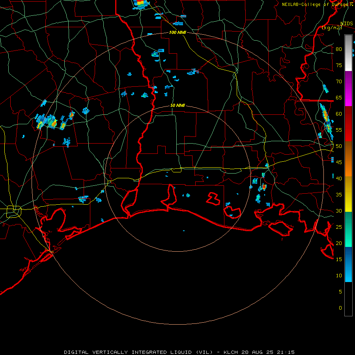This screenshot has height=355, width=355.
Task: Pick the red segment of the color bar
Action: [348, 124]
